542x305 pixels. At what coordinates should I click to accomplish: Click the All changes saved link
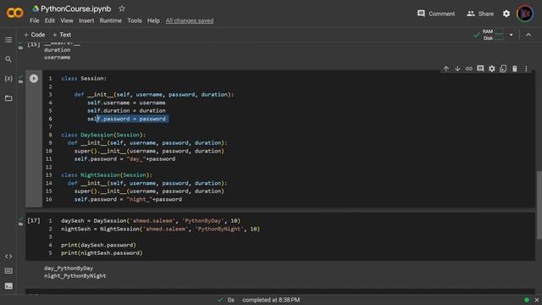tap(190, 20)
